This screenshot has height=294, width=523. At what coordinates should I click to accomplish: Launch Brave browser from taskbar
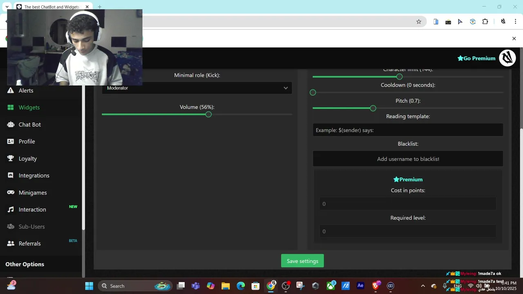(375, 286)
